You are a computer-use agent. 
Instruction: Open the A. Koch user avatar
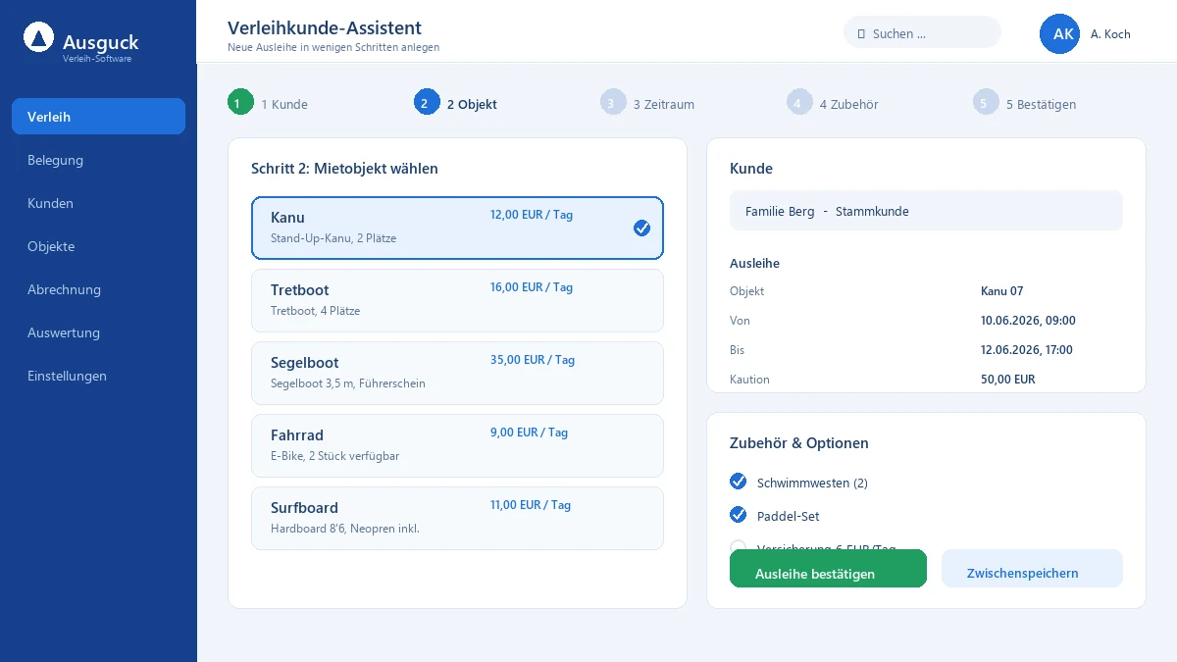click(x=1059, y=34)
